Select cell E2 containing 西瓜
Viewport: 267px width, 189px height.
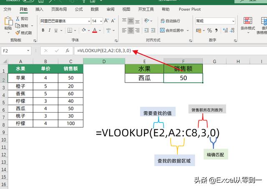pos(144,78)
